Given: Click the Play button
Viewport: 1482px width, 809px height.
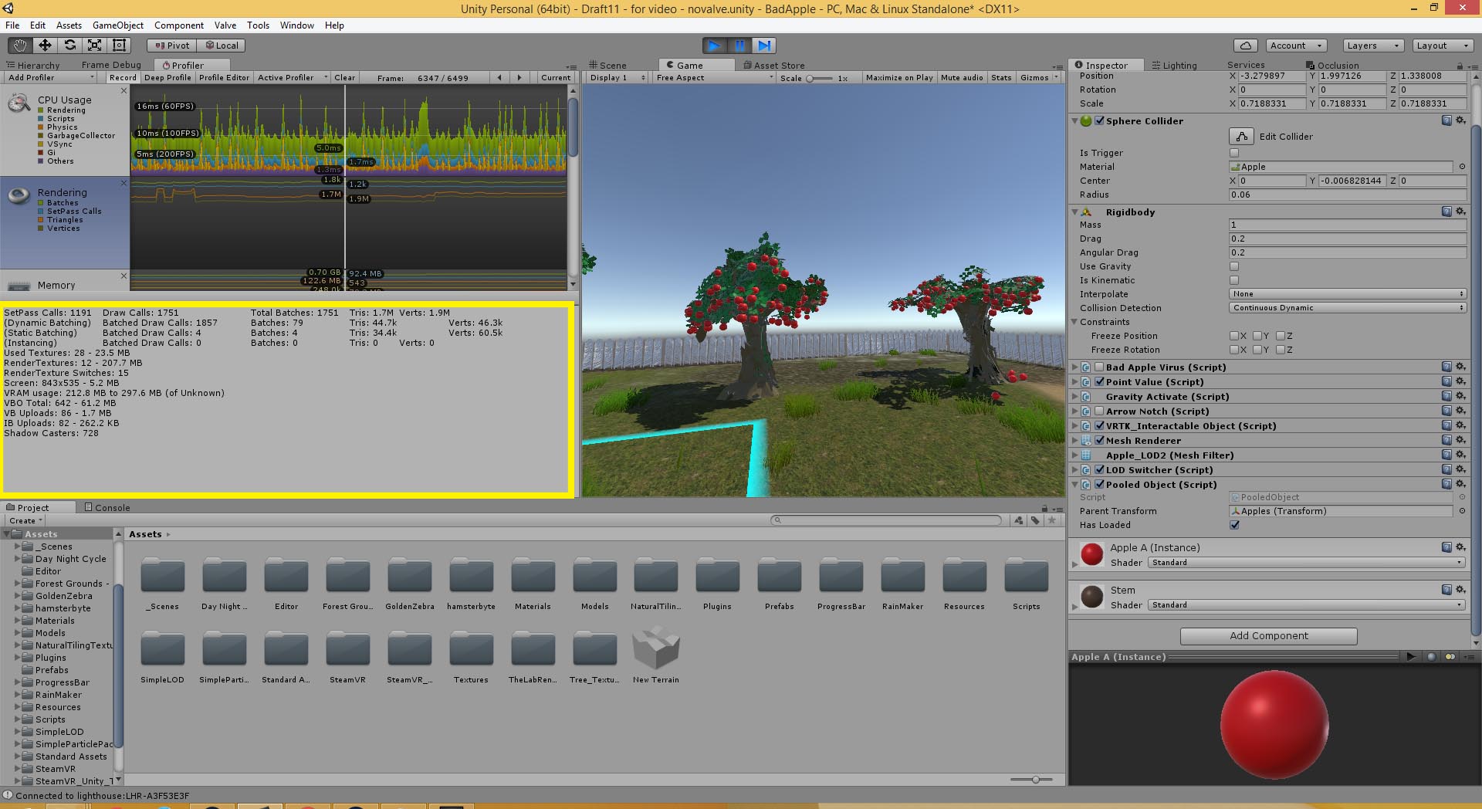Looking at the screenshot, I should point(715,46).
